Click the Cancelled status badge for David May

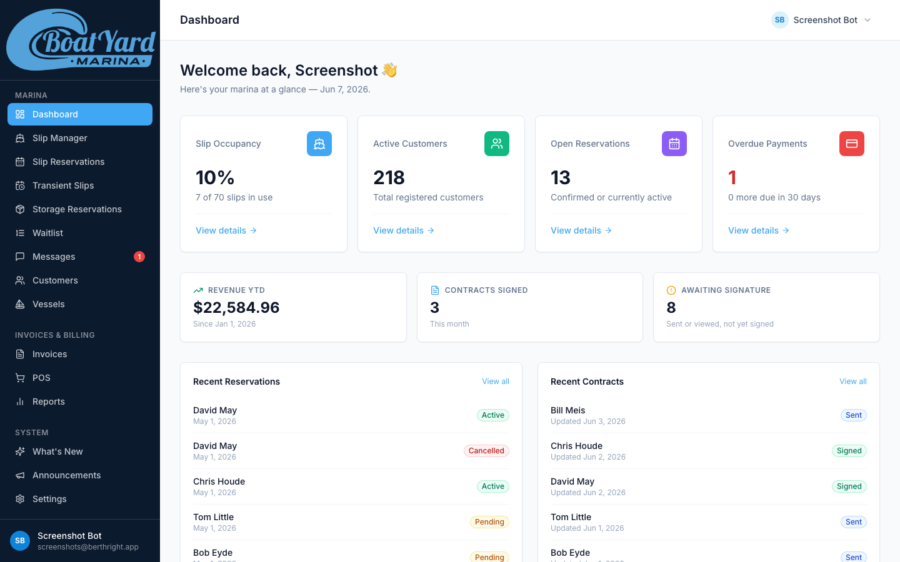pos(486,451)
